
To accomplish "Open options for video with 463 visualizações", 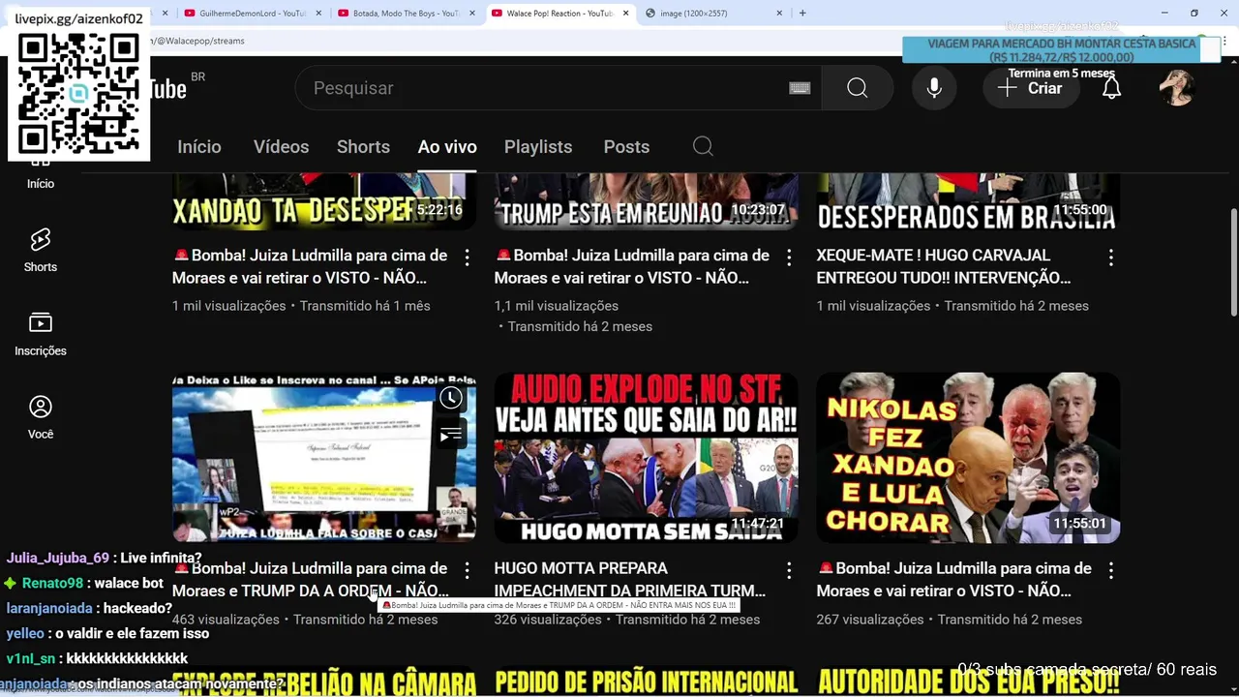I will pyautogui.click(x=467, y=570).
